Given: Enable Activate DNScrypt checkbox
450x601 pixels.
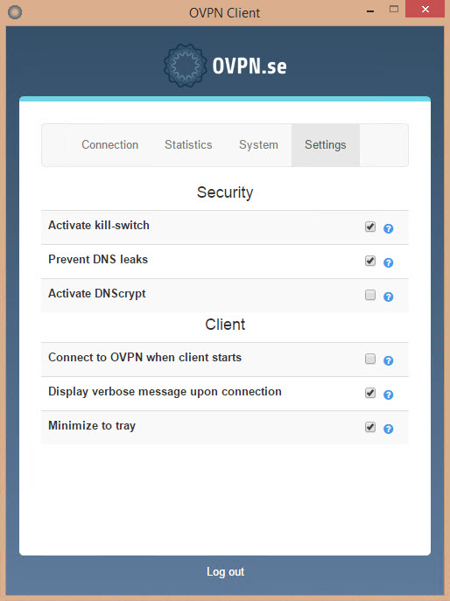Looking at the screenshot, I should pos(370,295).
